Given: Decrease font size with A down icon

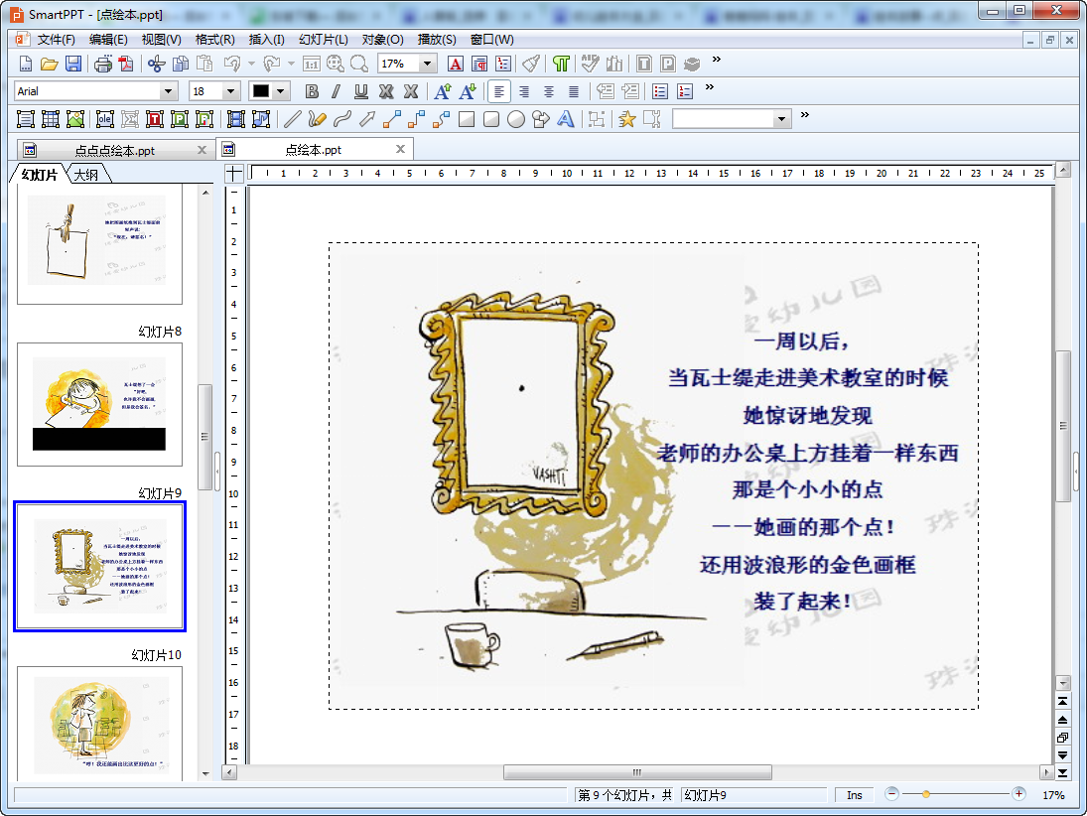Looking at the screenshot, I should point(468,91).
